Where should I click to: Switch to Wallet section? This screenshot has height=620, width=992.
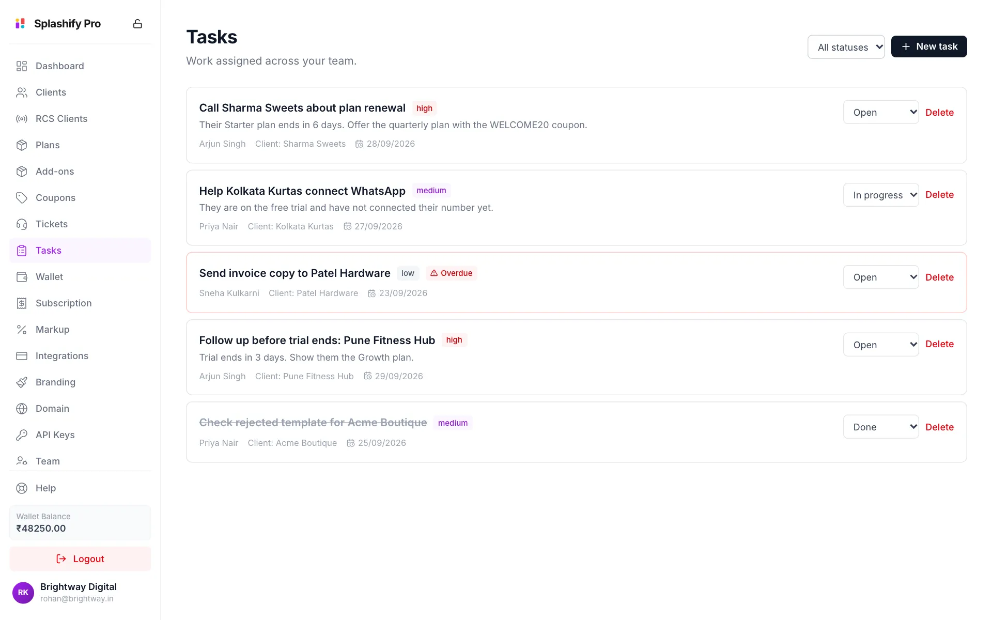coord(80,277)
